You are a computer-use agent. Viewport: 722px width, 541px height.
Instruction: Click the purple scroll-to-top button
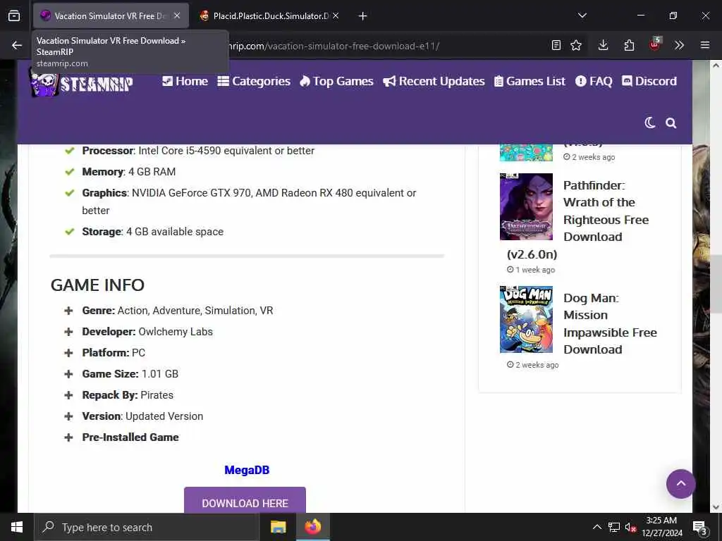[680, 483]
